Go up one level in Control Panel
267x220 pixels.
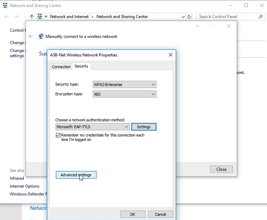pyautogui.click(x=32, y=17)
